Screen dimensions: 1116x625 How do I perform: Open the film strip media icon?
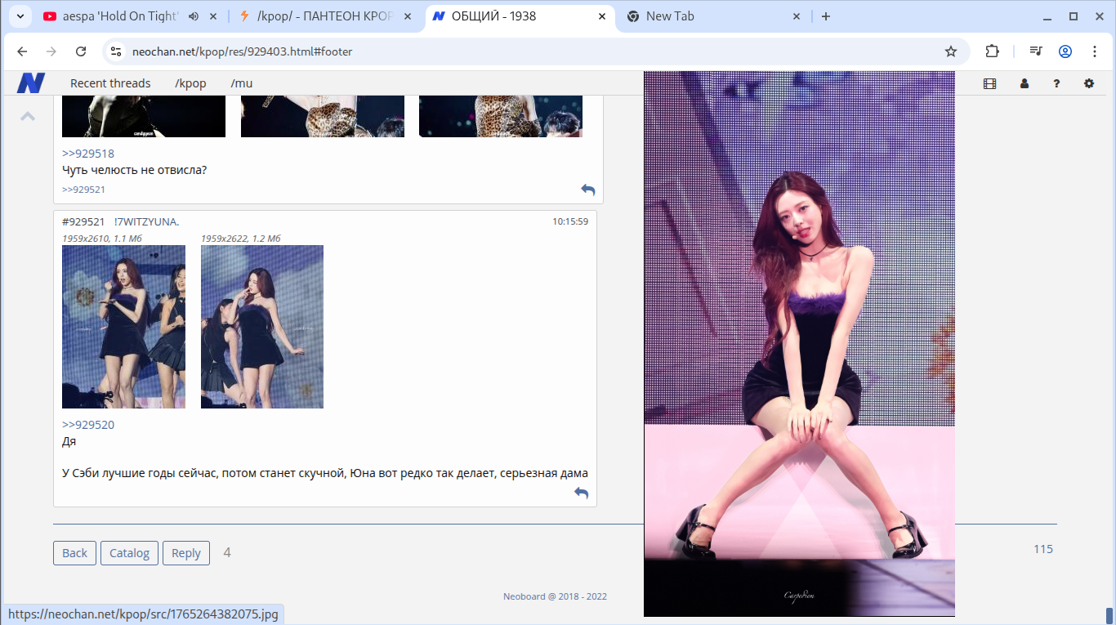[x=990, y=83]
